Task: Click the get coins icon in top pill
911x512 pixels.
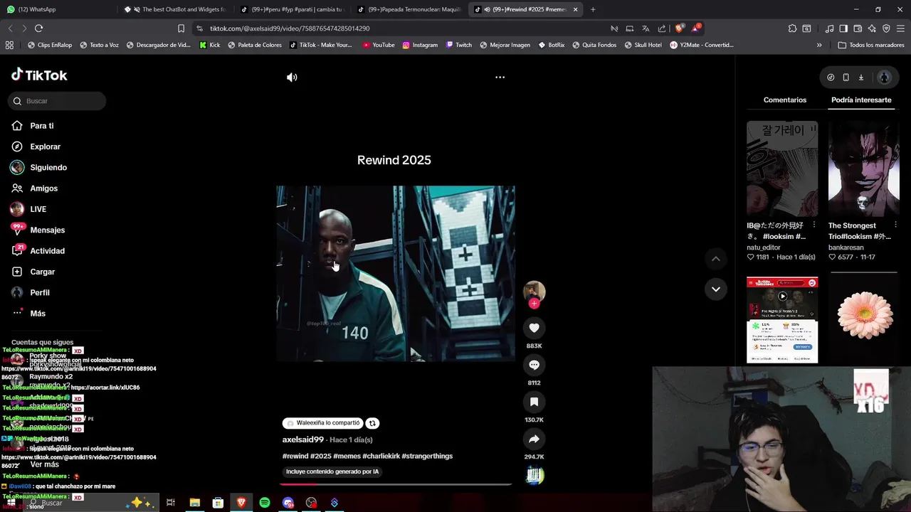Action: click(831, 78)
